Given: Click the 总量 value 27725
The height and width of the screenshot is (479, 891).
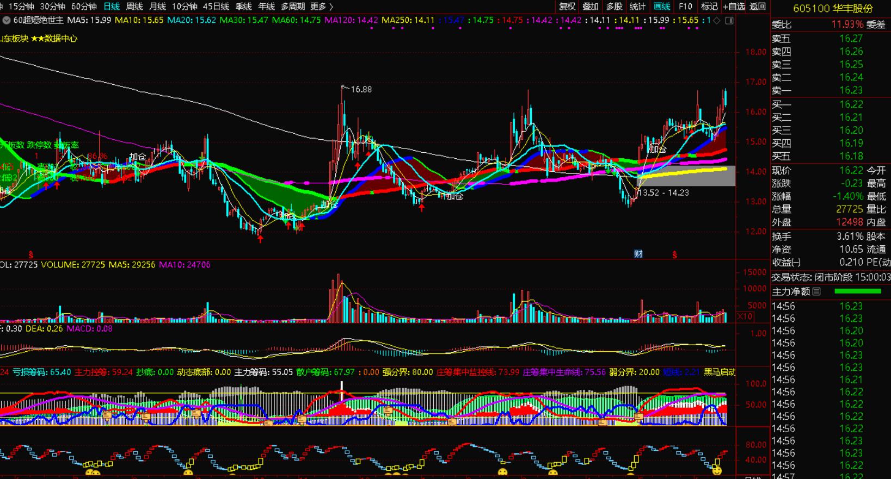Looking at the screenshot, I should [x=850, y=209].
